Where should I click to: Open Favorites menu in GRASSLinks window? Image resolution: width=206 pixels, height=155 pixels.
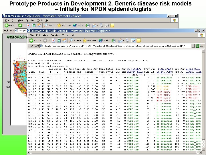(x=30, y=20)
